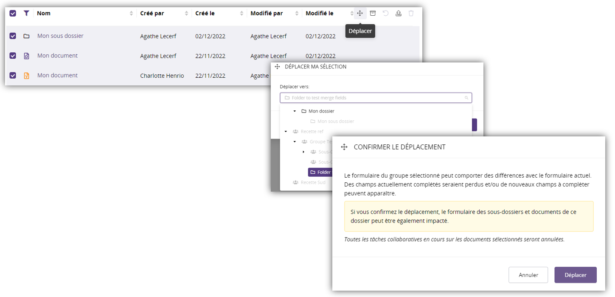Click the archive box icon in toolbar

373,13
